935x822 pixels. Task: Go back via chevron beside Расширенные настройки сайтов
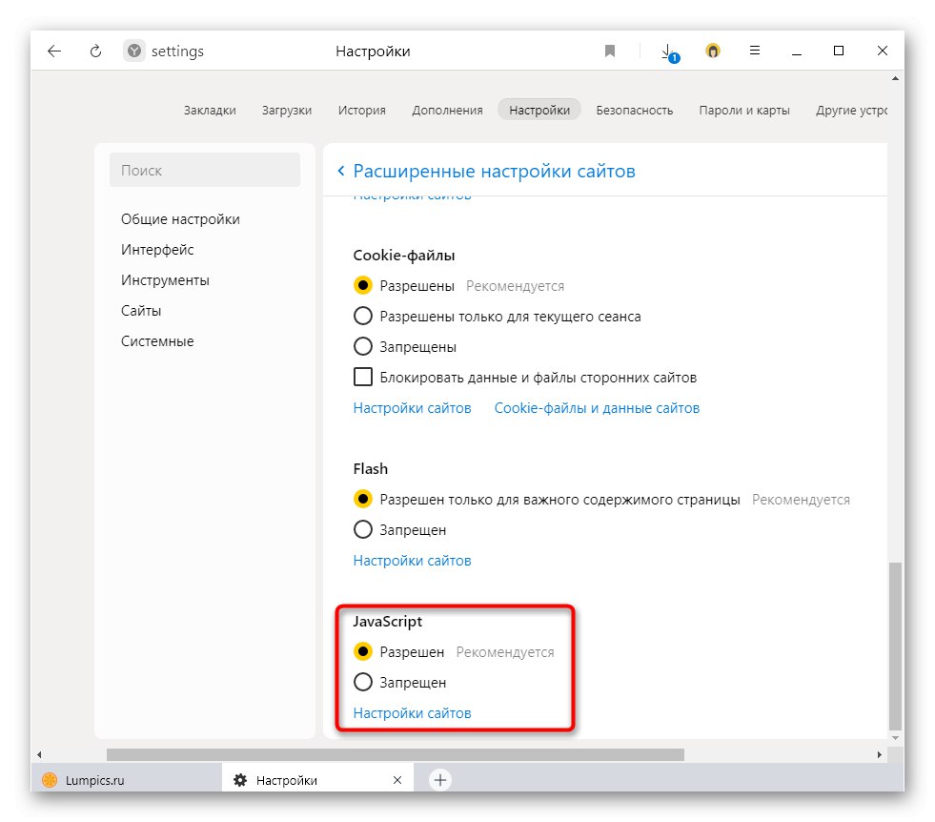pos(341,172)
